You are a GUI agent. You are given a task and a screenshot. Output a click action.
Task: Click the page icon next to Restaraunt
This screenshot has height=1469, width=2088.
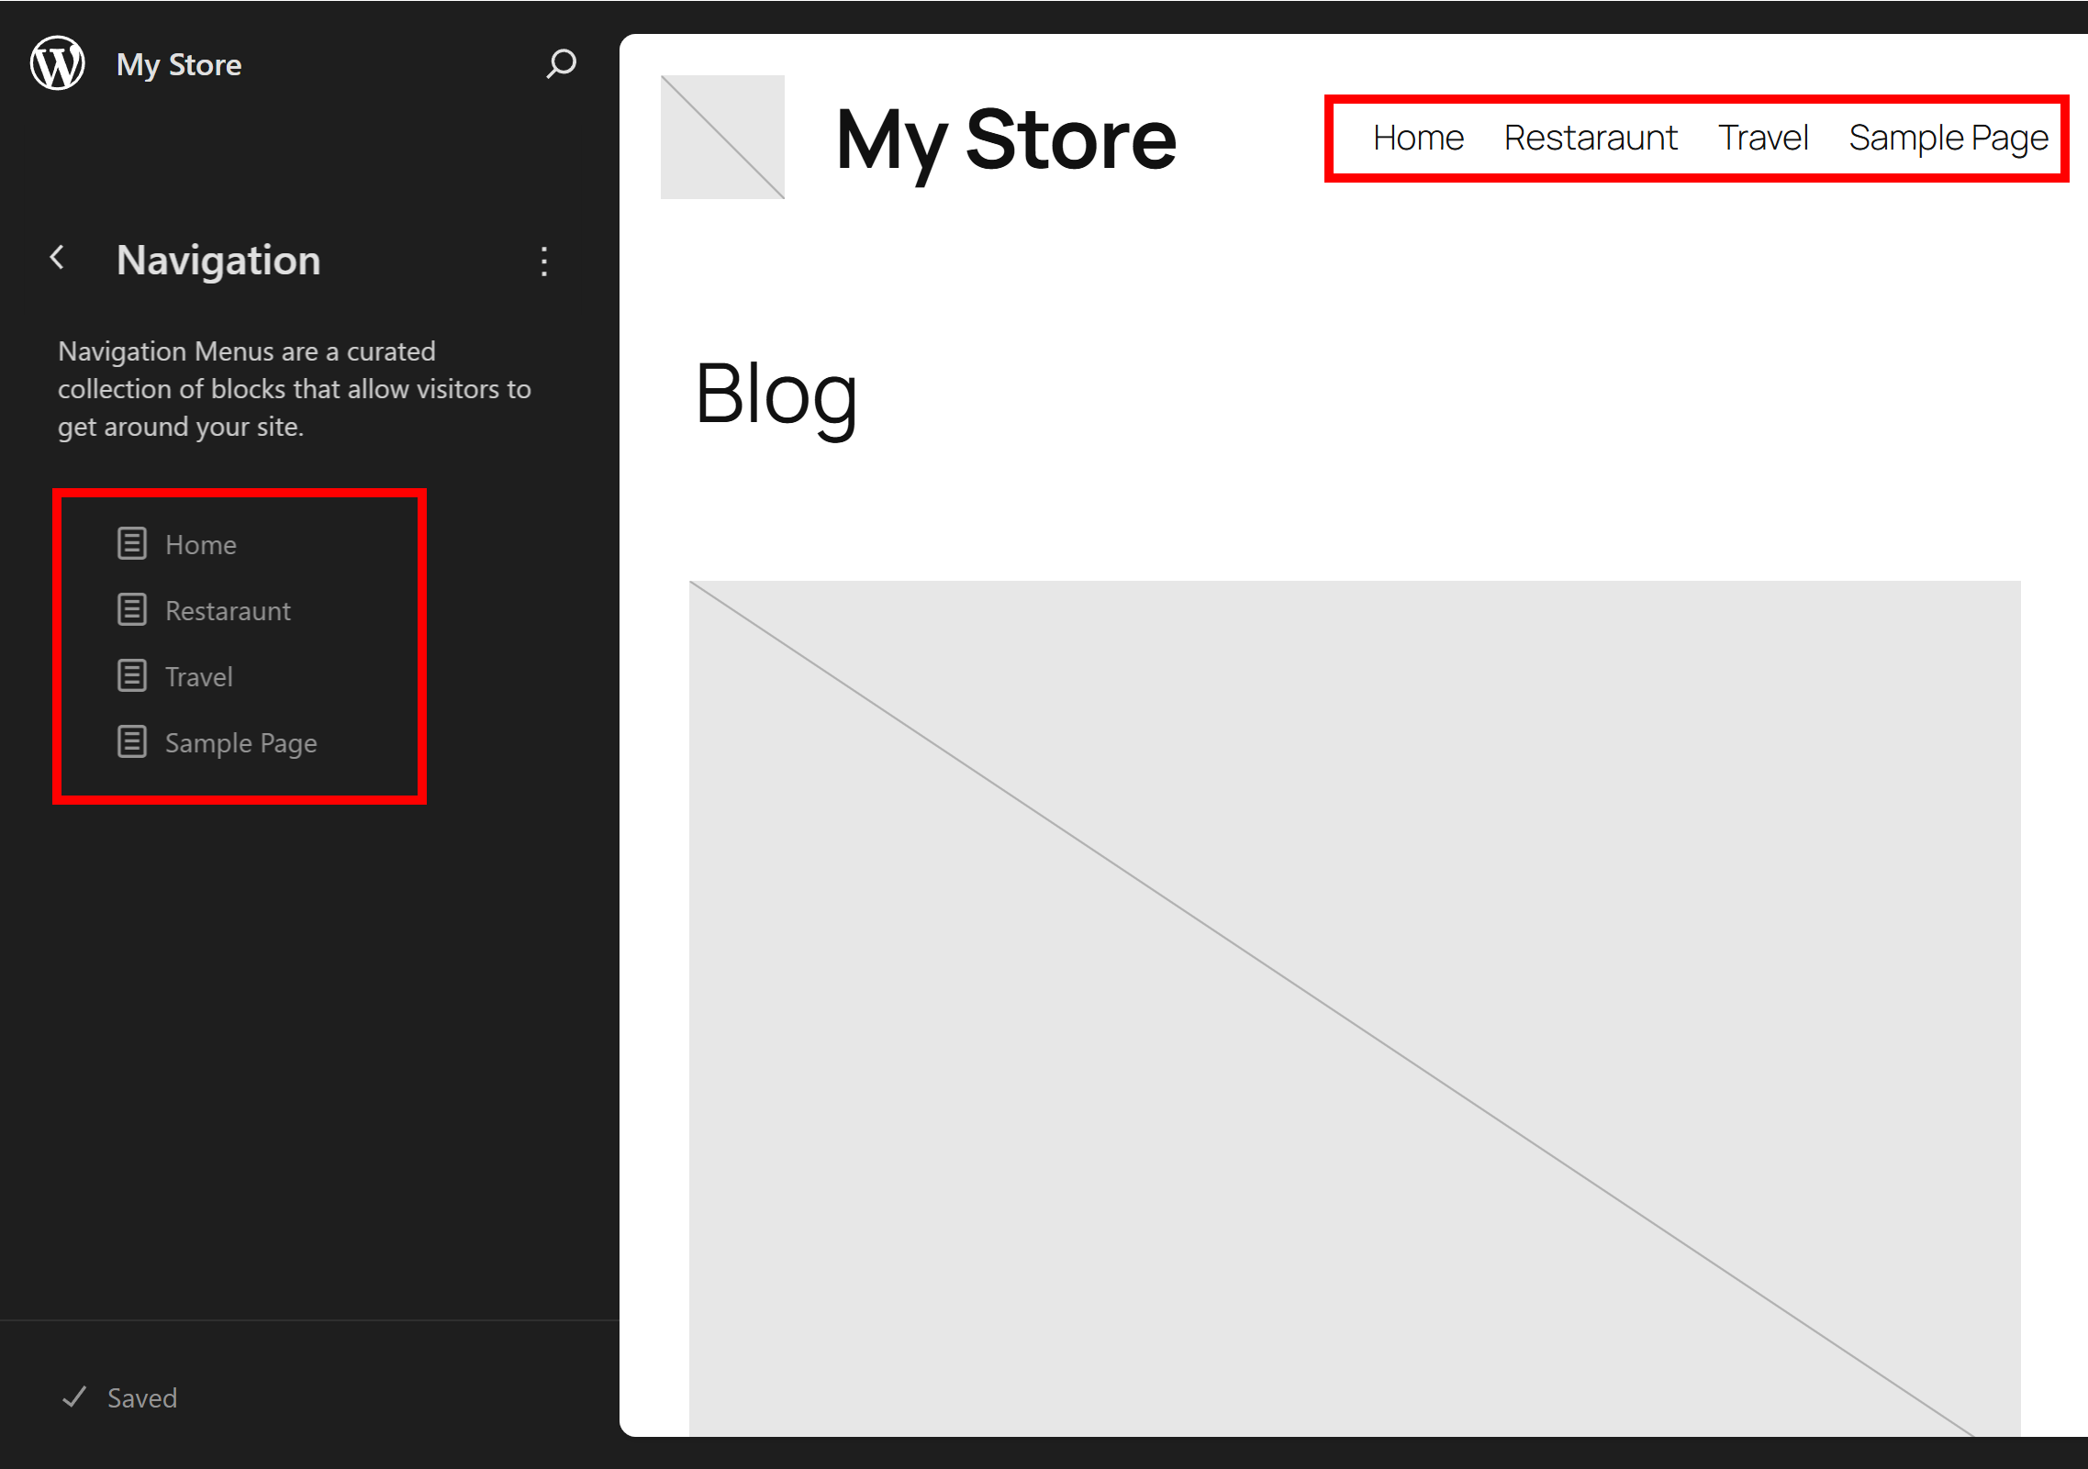coord(132,609)
